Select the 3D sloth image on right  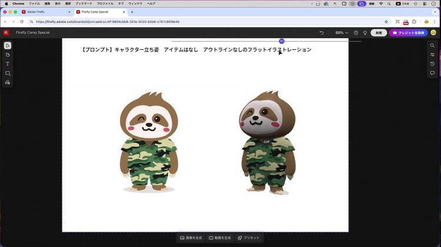tap(267, 143)
